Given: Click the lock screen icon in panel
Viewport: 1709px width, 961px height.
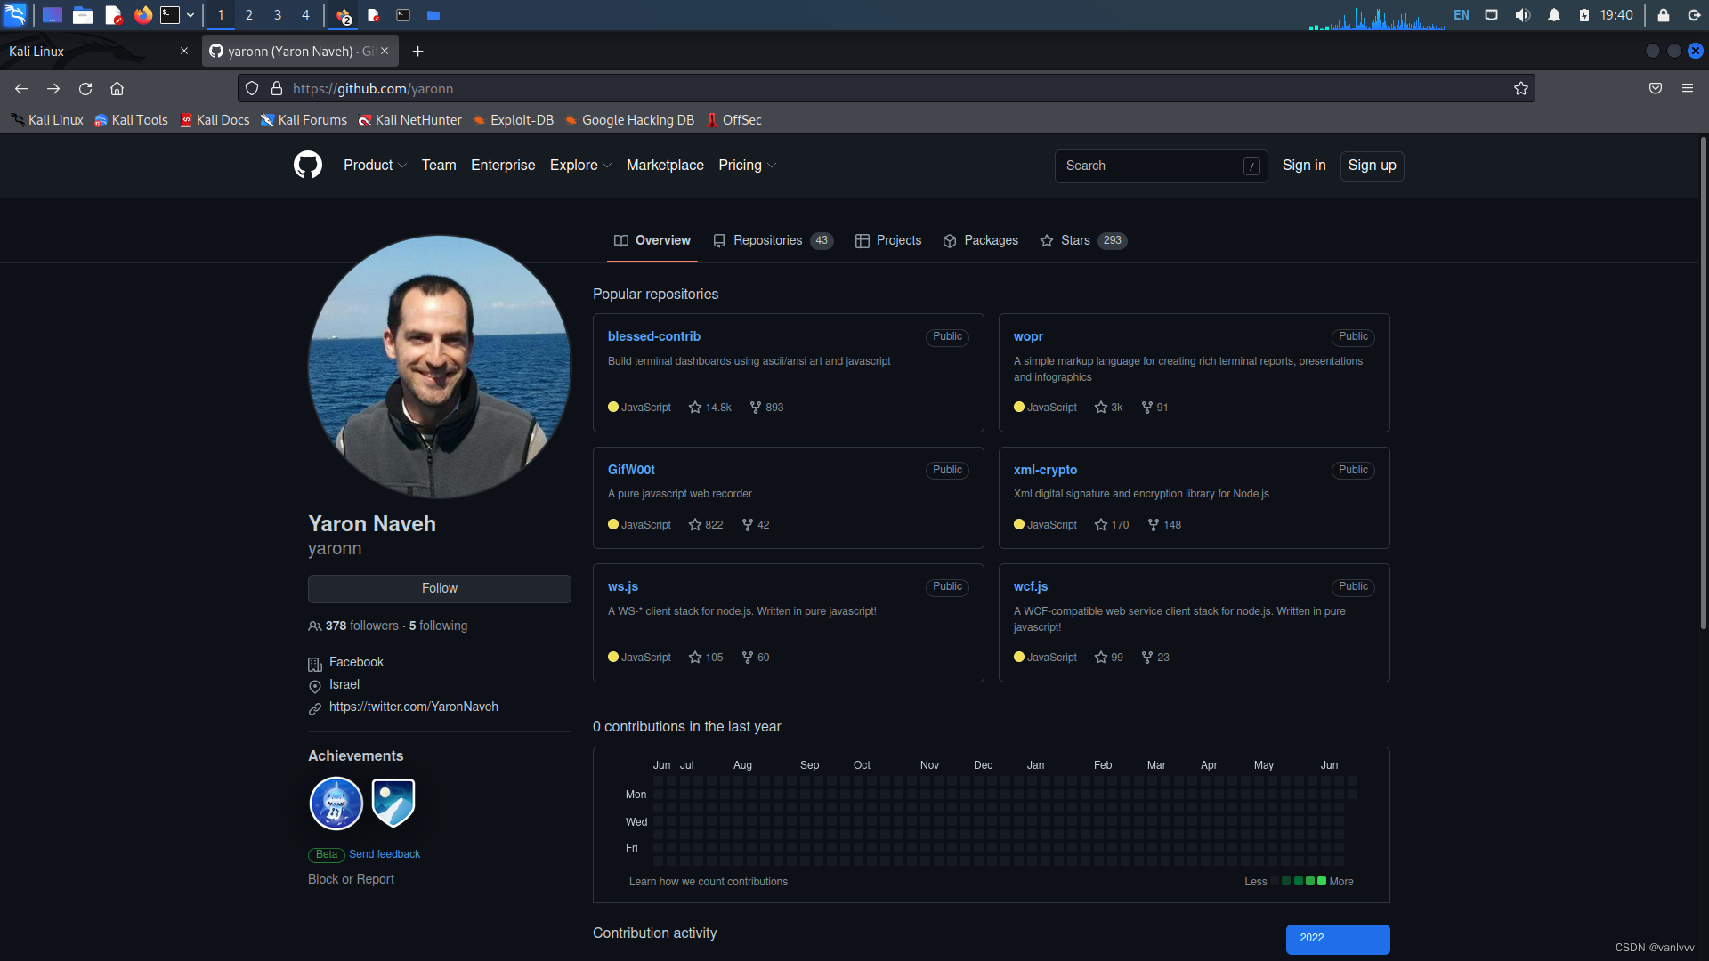Looking at the screenshot, I should point(1664,14).
